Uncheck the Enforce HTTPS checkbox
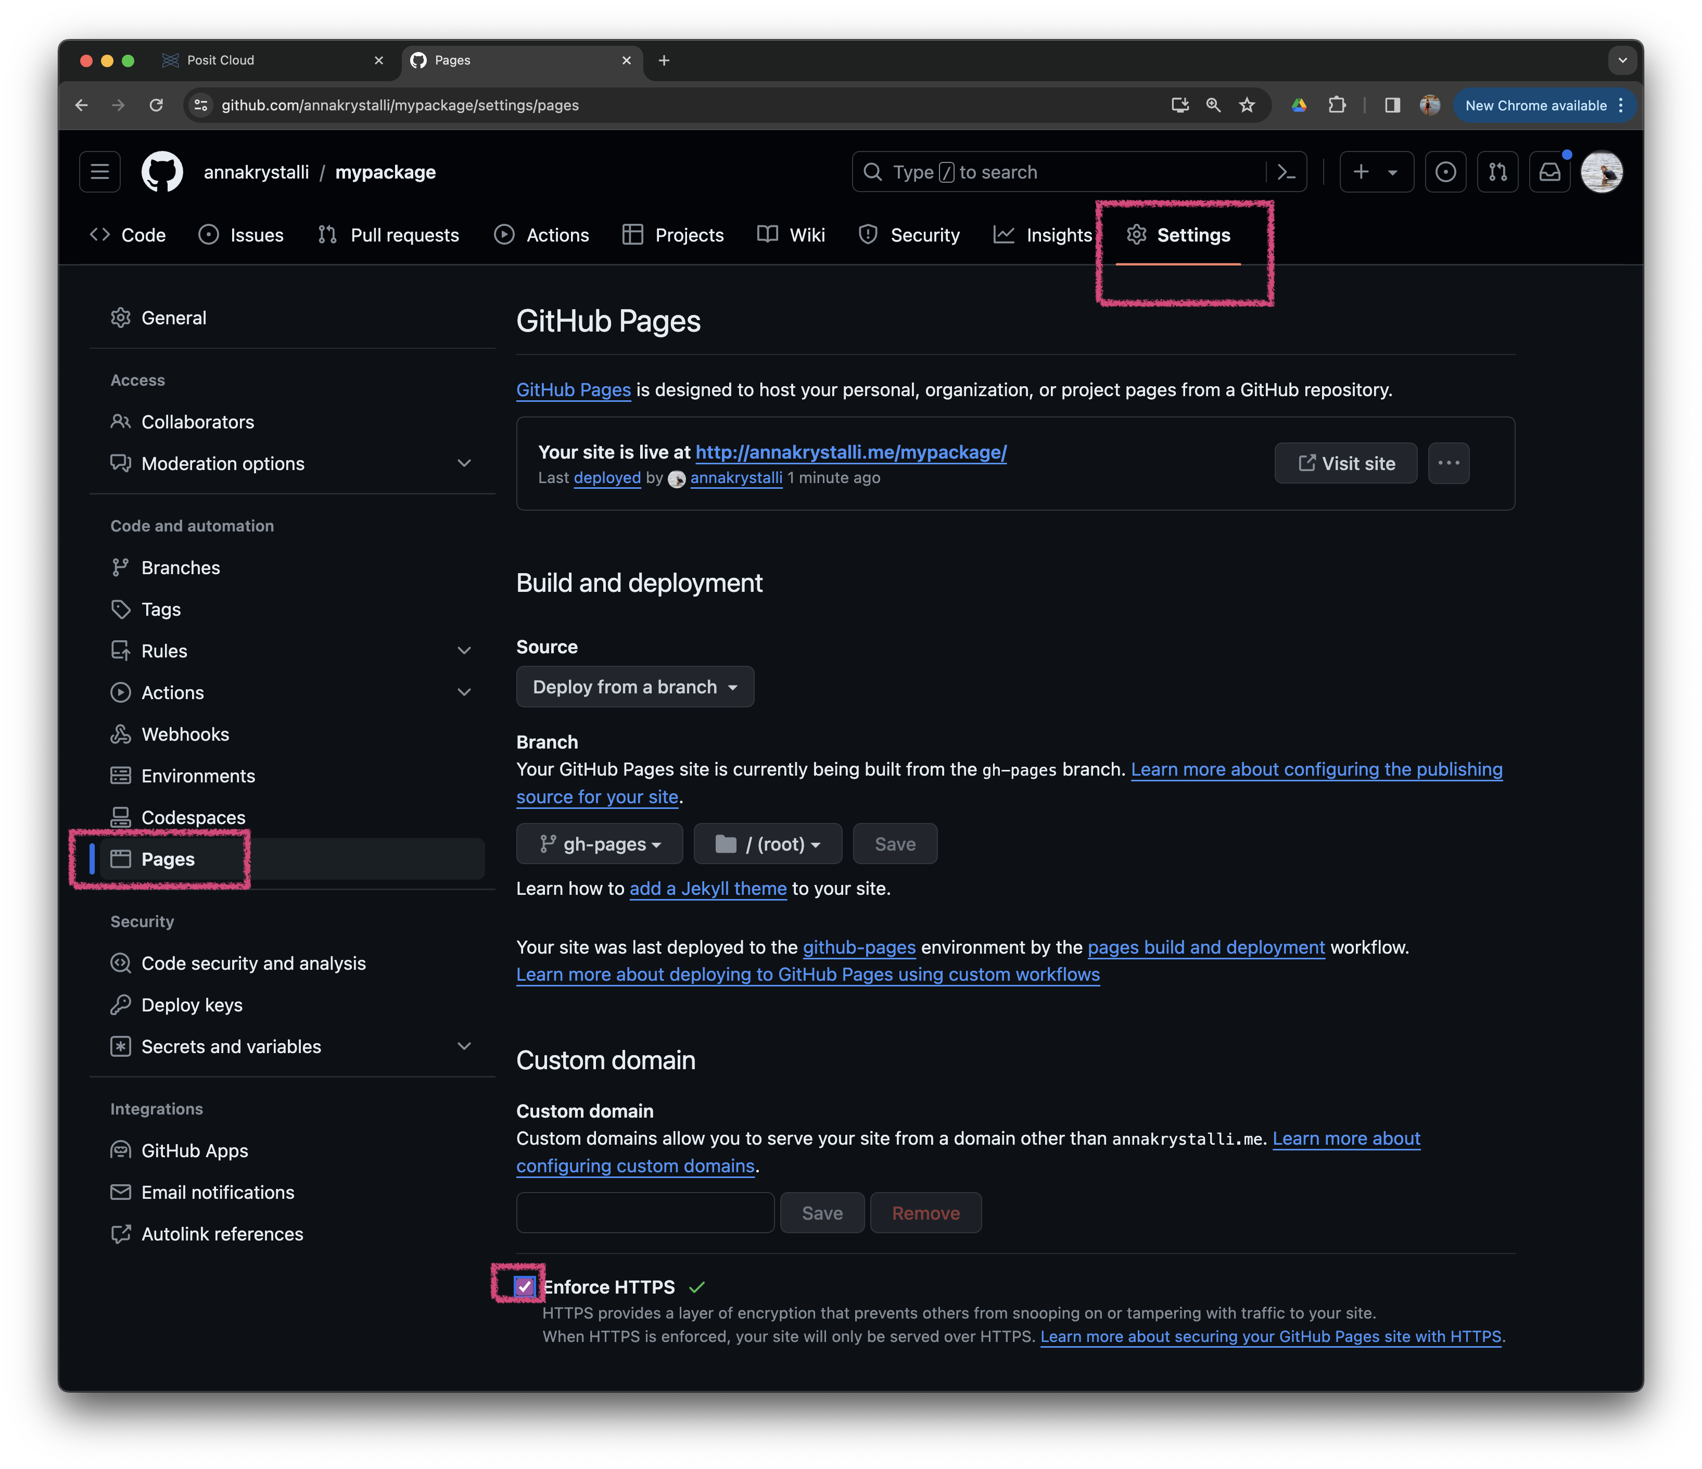 525,1287
